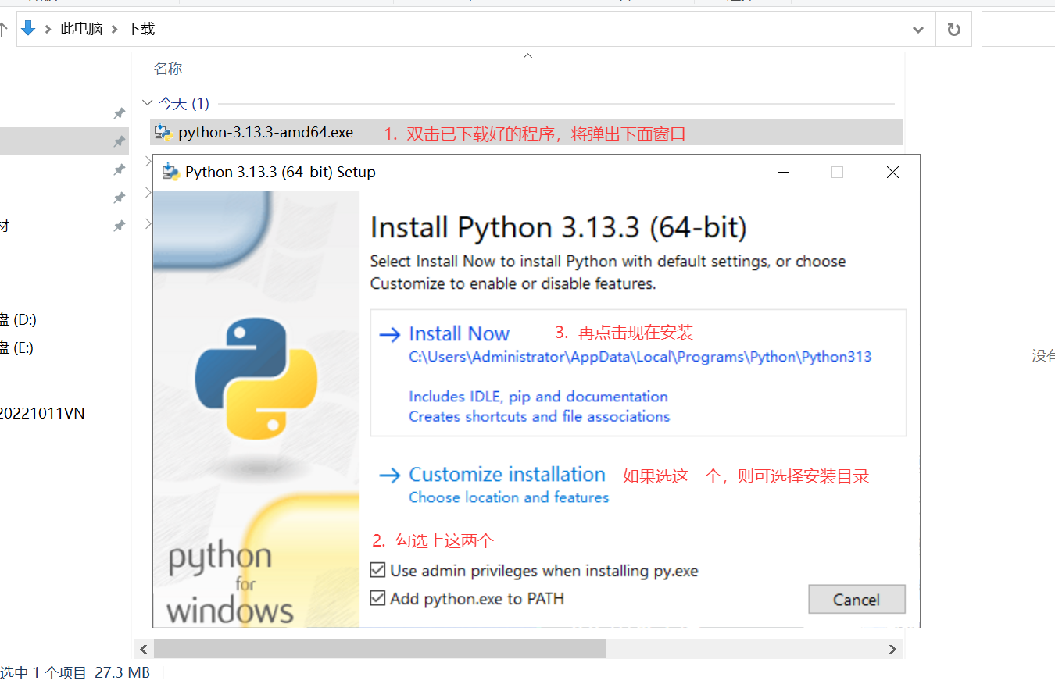Click the pin icon beside the highlighted navigation item
This screenshot has width=1055, height=684.
[120, 141]
